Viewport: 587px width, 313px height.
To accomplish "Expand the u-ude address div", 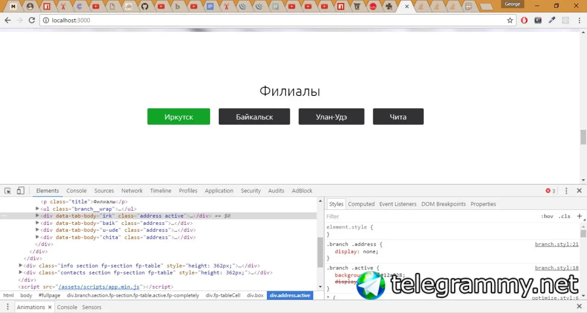I will [38, 230].
